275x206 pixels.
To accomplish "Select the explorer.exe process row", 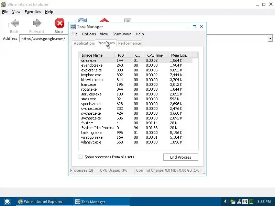I will point(136,70).
